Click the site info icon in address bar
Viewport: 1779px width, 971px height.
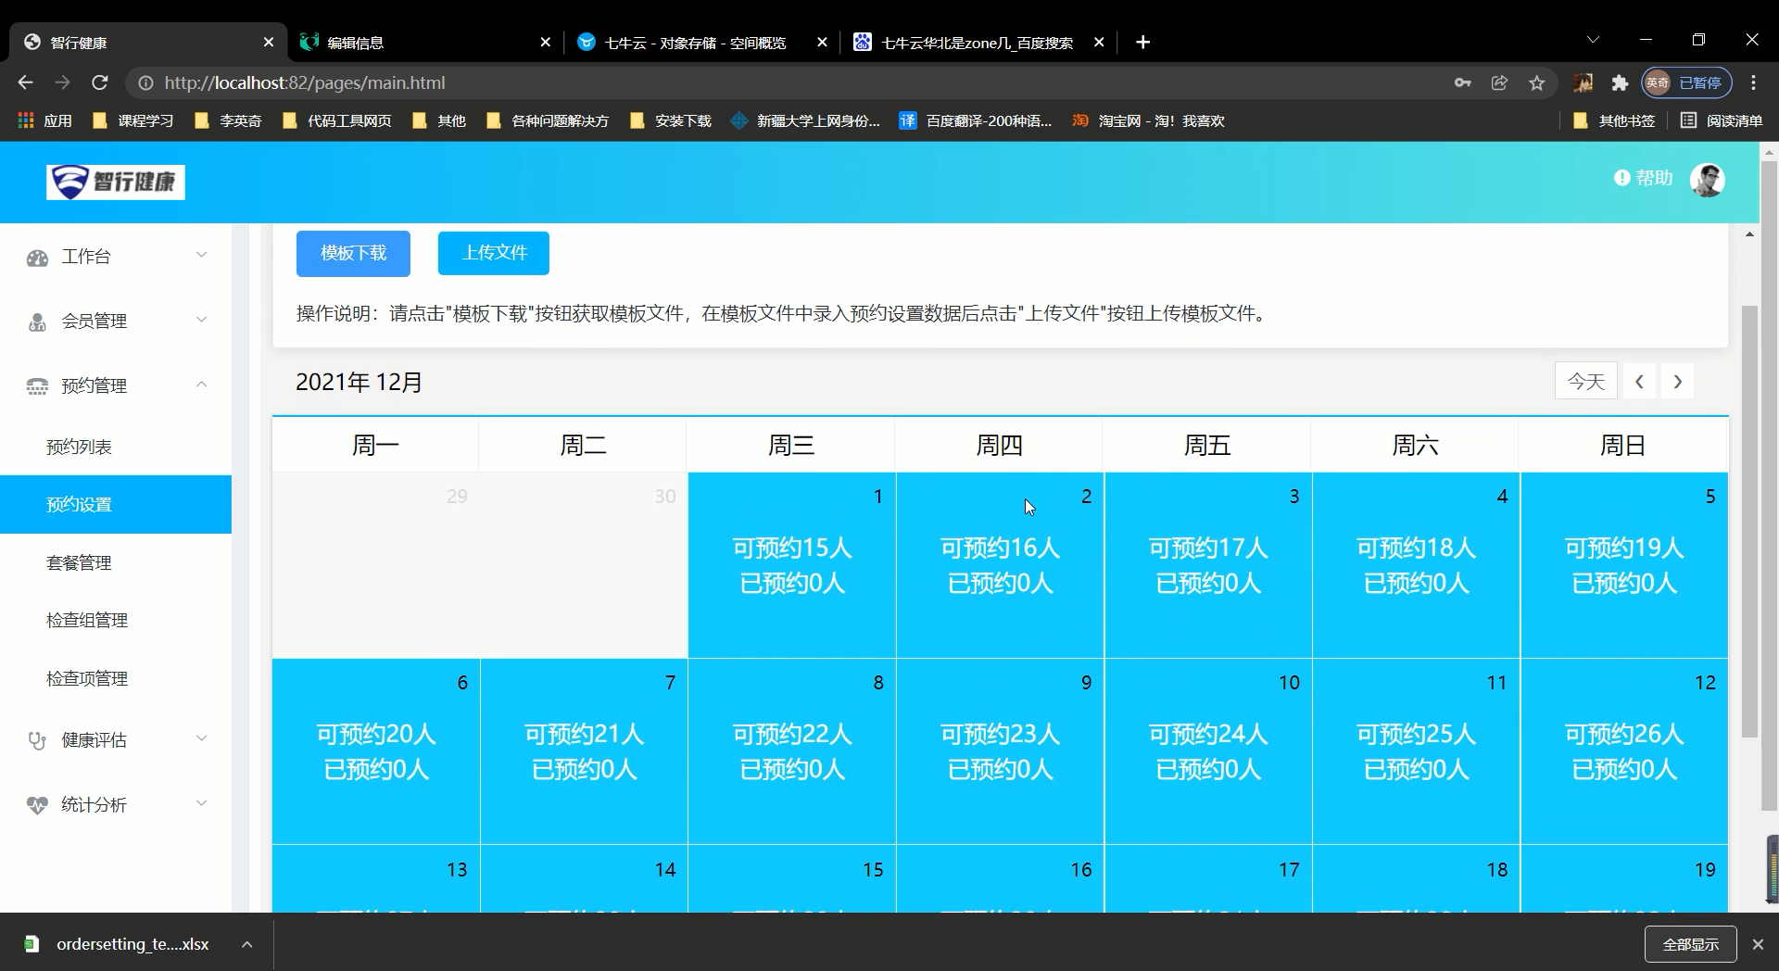pos(145,82)
